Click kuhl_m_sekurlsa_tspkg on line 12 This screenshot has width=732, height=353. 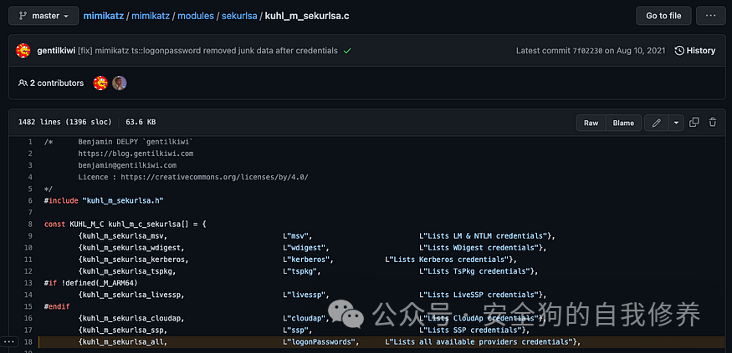(x=127, y=271)
